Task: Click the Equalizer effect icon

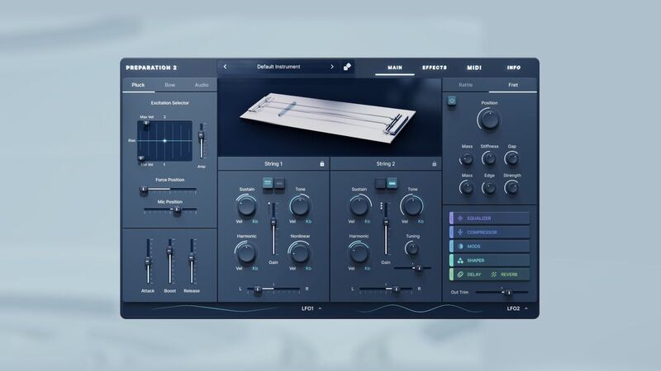Action: click(x=460, y=218)
